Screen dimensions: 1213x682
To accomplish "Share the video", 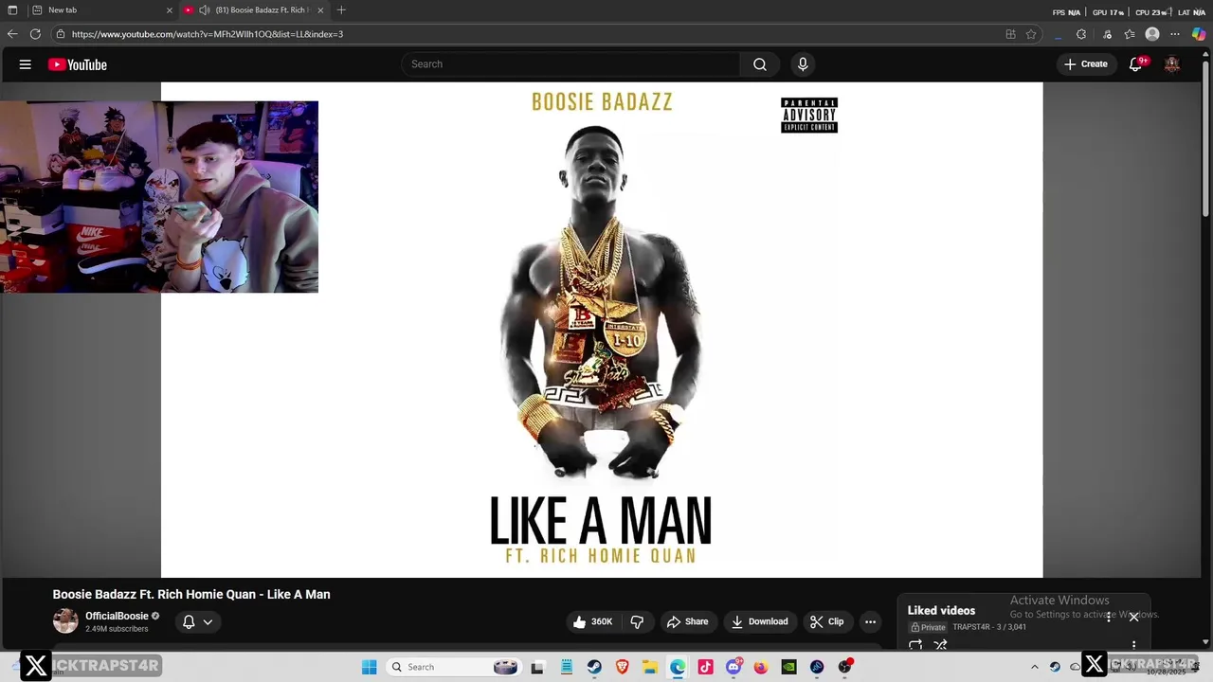I will tap(687, 621).
